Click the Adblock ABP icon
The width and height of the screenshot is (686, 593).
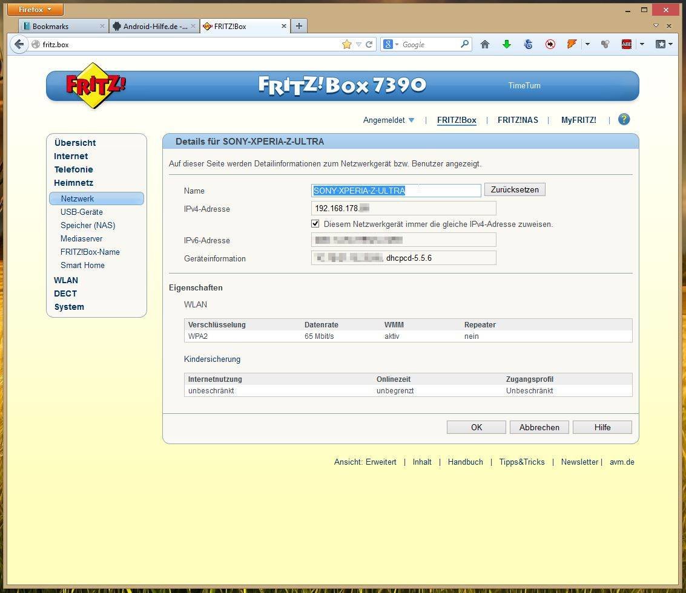627,44
